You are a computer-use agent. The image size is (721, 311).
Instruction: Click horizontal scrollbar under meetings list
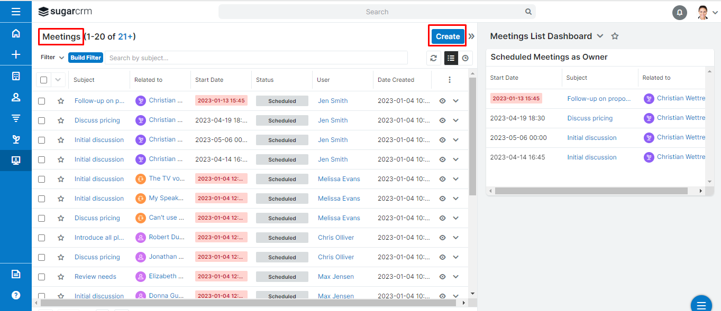[x=248, y=303]
